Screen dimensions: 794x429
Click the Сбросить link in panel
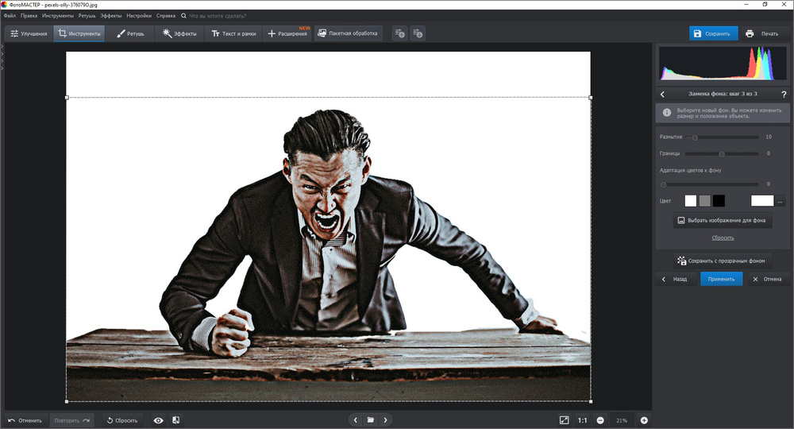tap(723, 238)
